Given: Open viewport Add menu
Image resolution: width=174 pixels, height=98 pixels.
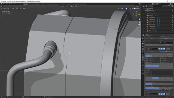Looking at the screenshot, I should tap(21, 8).
